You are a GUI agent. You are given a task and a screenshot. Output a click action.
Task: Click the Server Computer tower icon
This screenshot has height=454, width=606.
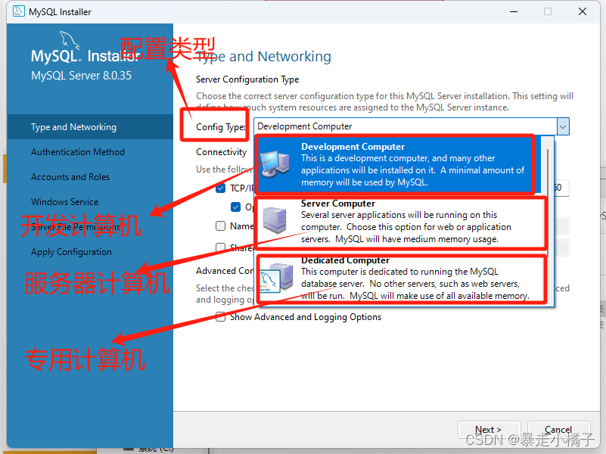click(x=275, y=220)
